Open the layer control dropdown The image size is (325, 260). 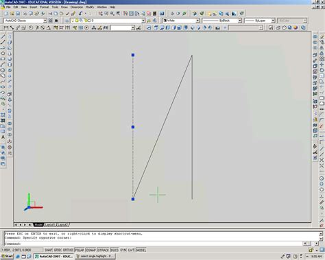(143, 21)
